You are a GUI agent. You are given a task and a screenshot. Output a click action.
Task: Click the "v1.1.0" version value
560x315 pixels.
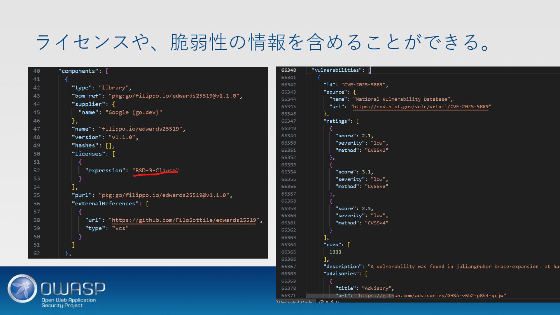(x=122, y=137)
